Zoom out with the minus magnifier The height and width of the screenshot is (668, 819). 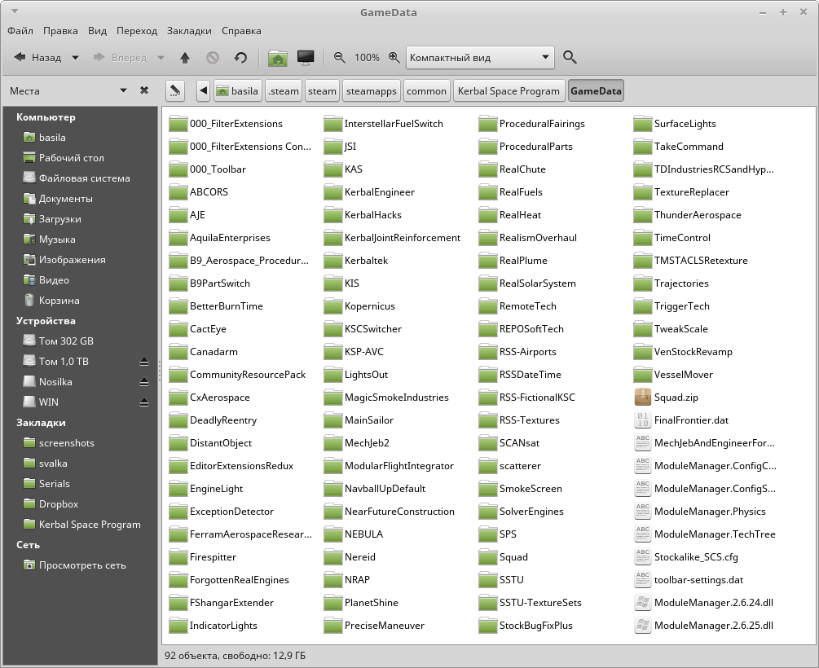(340, 58)
